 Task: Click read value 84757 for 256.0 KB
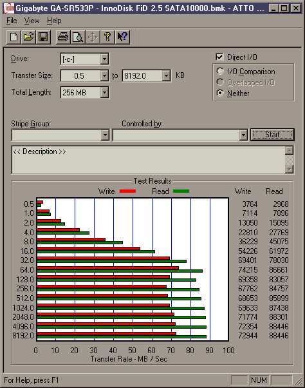tap(279, 289)
